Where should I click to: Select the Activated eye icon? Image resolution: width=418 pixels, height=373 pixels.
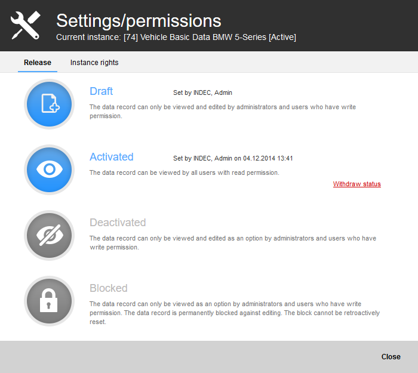coord(50,169)
